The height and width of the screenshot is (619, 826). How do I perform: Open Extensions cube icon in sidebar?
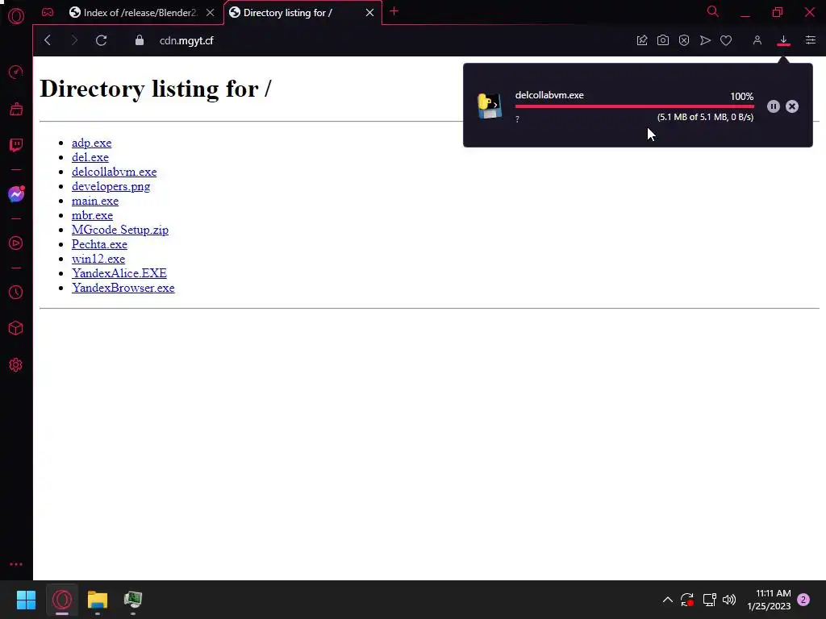tap(16, 329)
